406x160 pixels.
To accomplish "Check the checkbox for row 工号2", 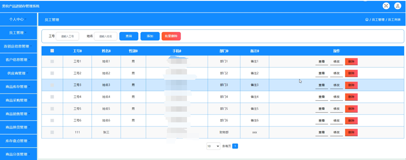I will (52, 73).
